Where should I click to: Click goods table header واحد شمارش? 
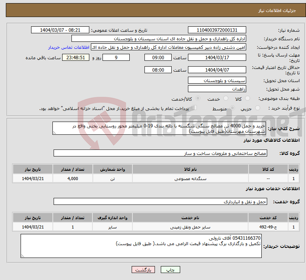(113, 169)
